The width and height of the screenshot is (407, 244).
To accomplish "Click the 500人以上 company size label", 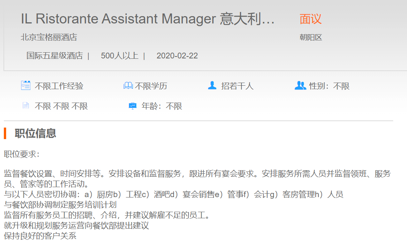I will [119, 56].
